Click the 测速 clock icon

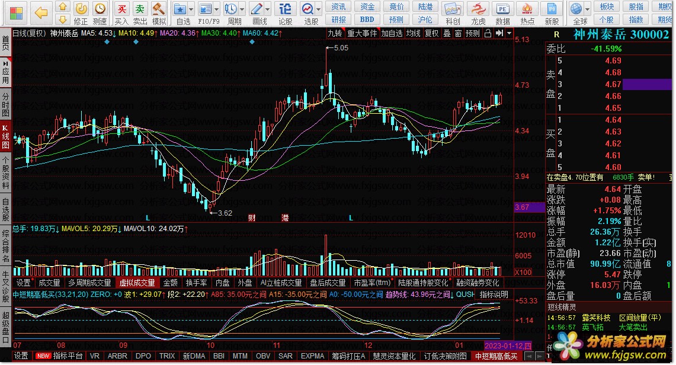(x=100, y=9)
